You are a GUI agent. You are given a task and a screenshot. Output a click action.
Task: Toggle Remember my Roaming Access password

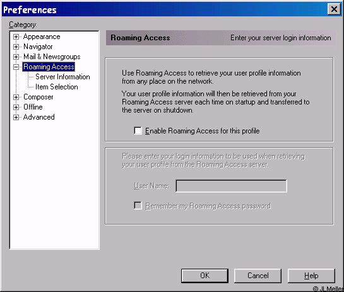[138, 206]
